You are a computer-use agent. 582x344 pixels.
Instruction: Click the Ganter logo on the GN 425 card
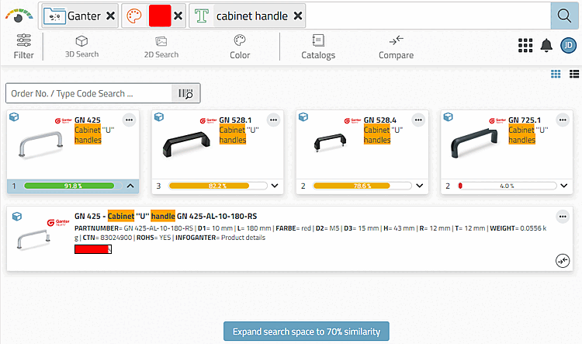pyautogui.click(x=63, y=120)
